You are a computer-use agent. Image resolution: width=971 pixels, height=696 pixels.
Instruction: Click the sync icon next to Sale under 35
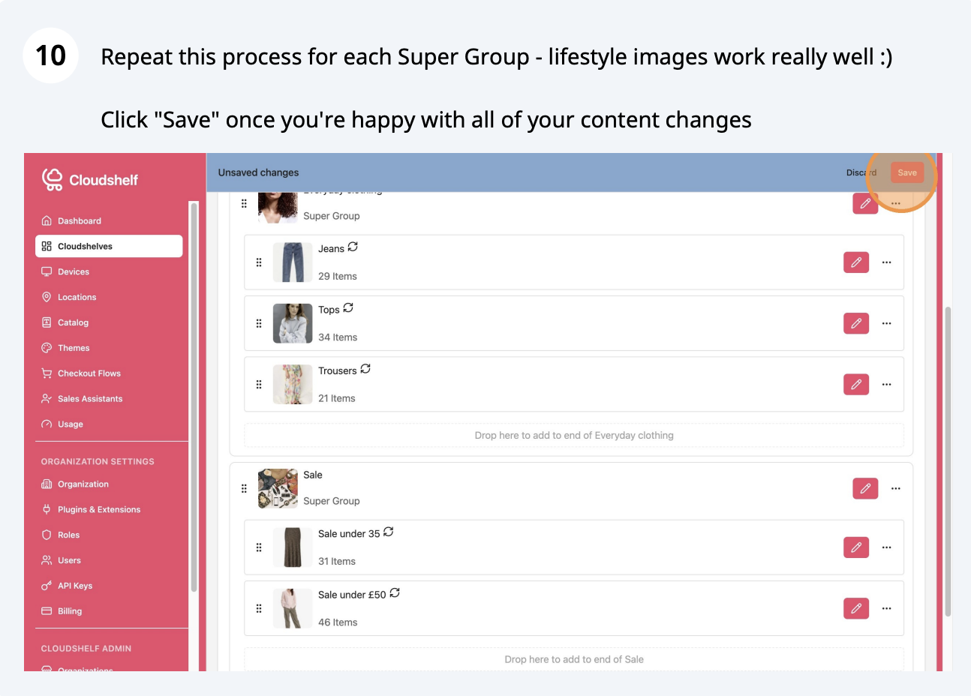click(389, 532)
